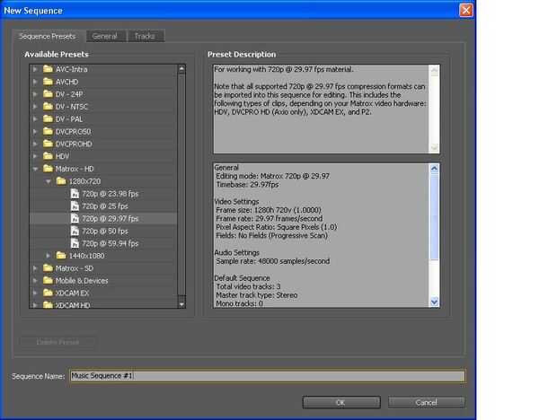Expand the AVCHD preset folder

coord(35,82)
